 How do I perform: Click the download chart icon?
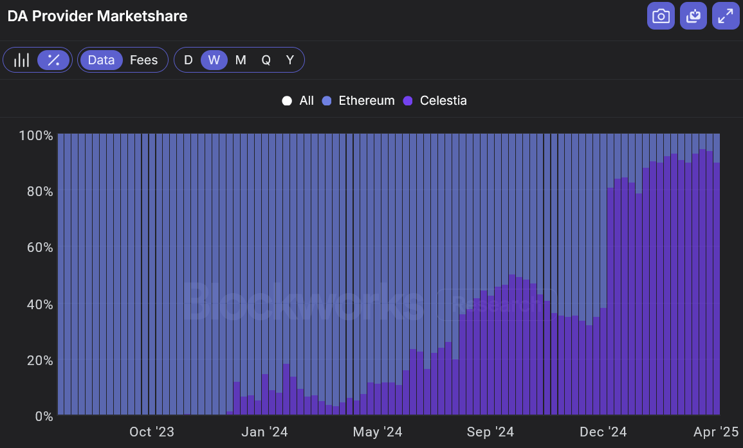(693, 16)
